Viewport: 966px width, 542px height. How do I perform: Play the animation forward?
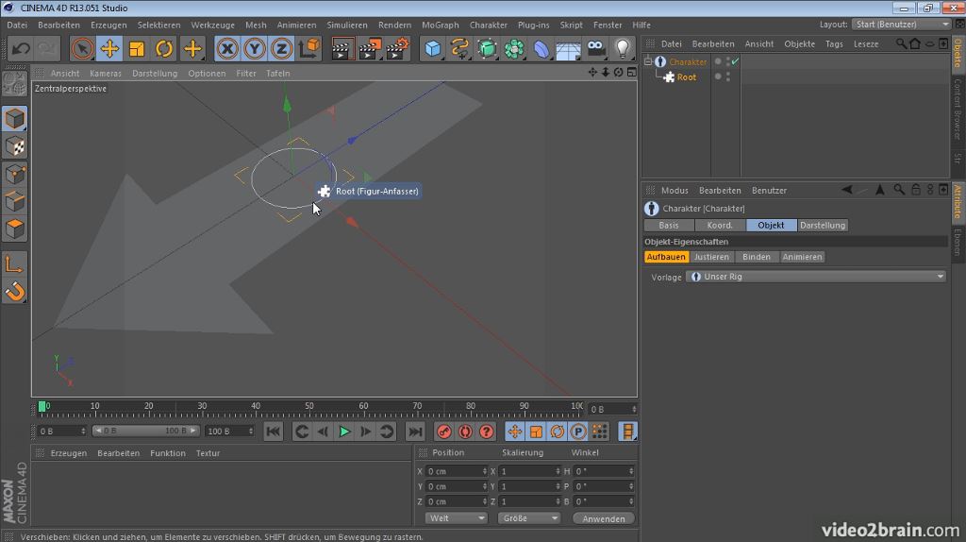pos(344,432)
